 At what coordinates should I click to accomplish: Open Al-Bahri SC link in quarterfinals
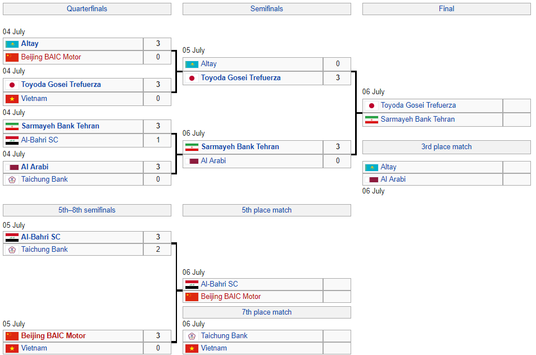(40, 140)
